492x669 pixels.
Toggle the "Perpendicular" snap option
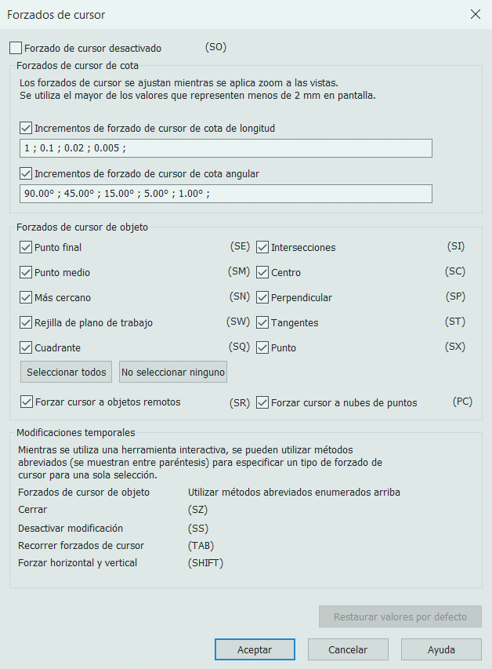tap(262, 296)
